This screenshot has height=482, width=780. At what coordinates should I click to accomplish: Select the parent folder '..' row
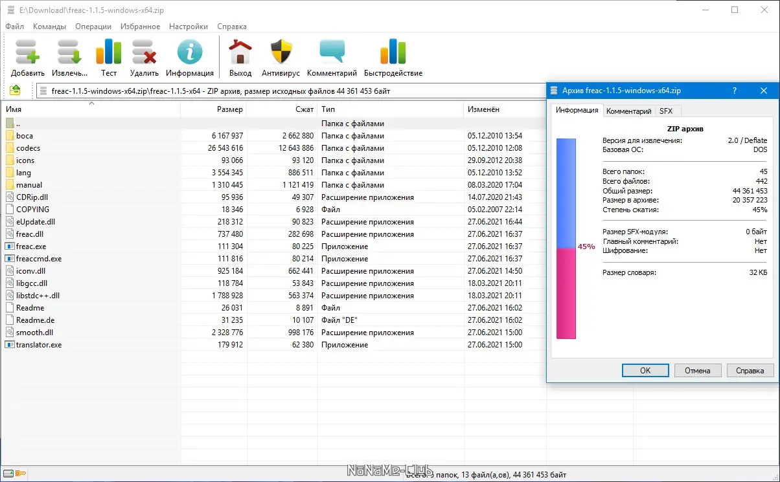coord(273,123)
